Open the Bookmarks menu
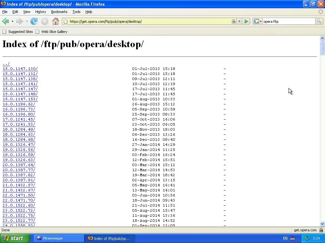 [x=59, y=12]
